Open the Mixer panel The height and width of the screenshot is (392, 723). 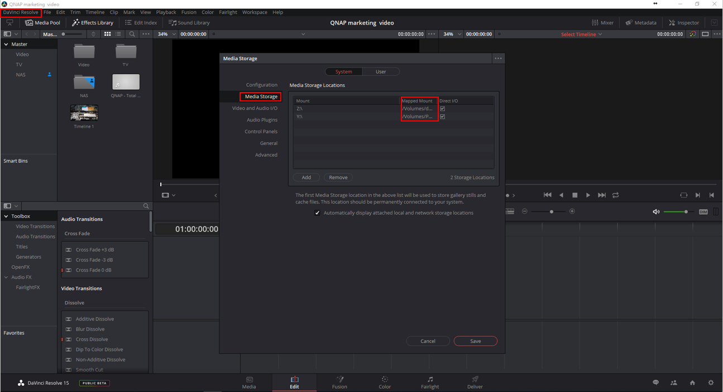[x=603, y=23]
